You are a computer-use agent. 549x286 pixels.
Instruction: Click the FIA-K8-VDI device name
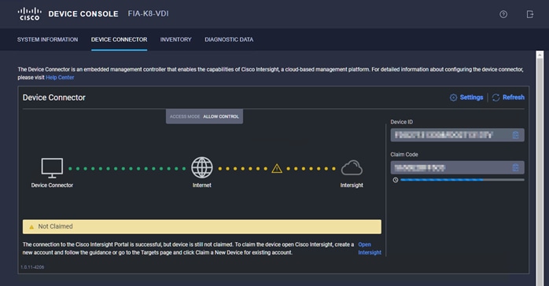click(148, 13)
